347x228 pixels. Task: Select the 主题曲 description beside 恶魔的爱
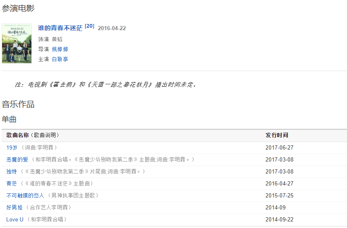coord(113,159)
